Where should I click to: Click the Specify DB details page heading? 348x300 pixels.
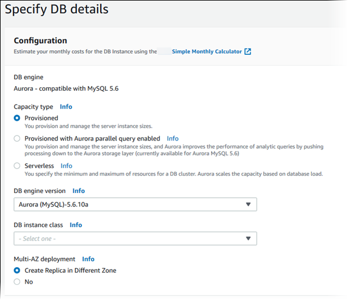click(57, 10)
